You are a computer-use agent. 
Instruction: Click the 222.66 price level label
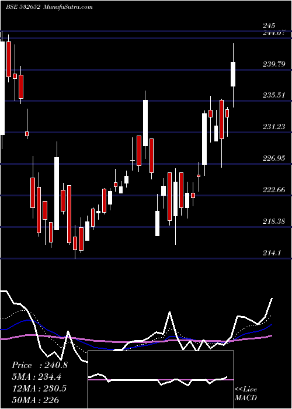[274, 190]
